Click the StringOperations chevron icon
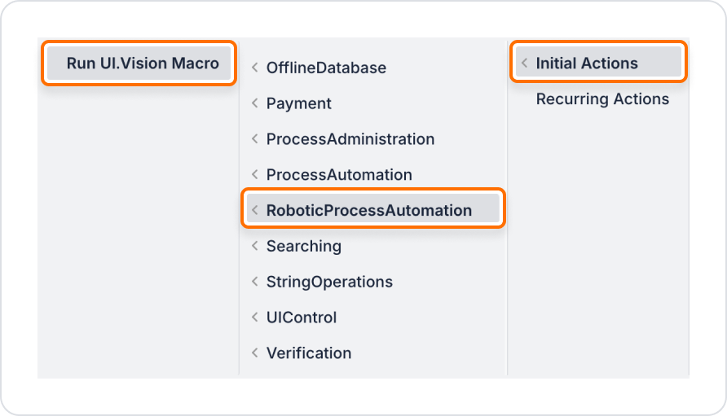This screenshot has height=416, width=727. click(x=255, y=282)
